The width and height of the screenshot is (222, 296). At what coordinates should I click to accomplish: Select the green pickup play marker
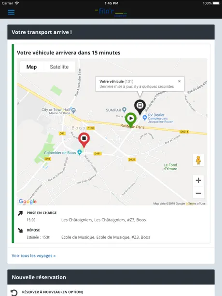(x=131, y=120)
